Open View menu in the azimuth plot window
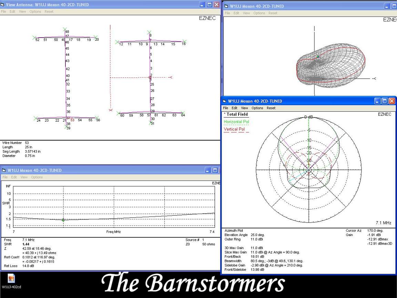This screenshot has width=397, height=298. [245, 108]
